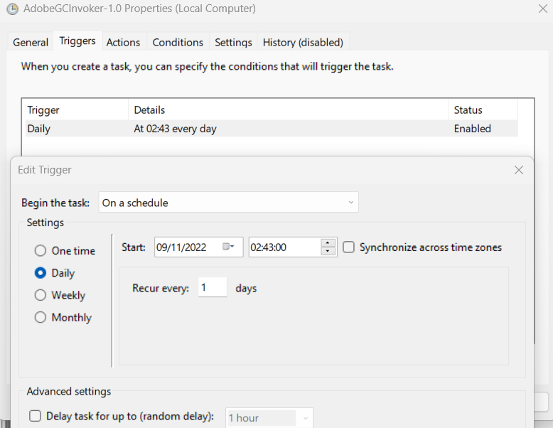Screen dimensions: 553x428
Task: Enable Synchronize across time zones
Action: (349, 247)
